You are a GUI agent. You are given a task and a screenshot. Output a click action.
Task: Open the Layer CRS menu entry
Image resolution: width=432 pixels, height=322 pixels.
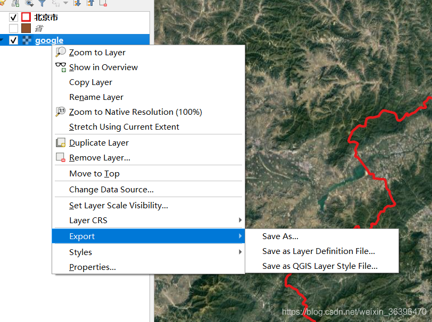pos(148,220)
